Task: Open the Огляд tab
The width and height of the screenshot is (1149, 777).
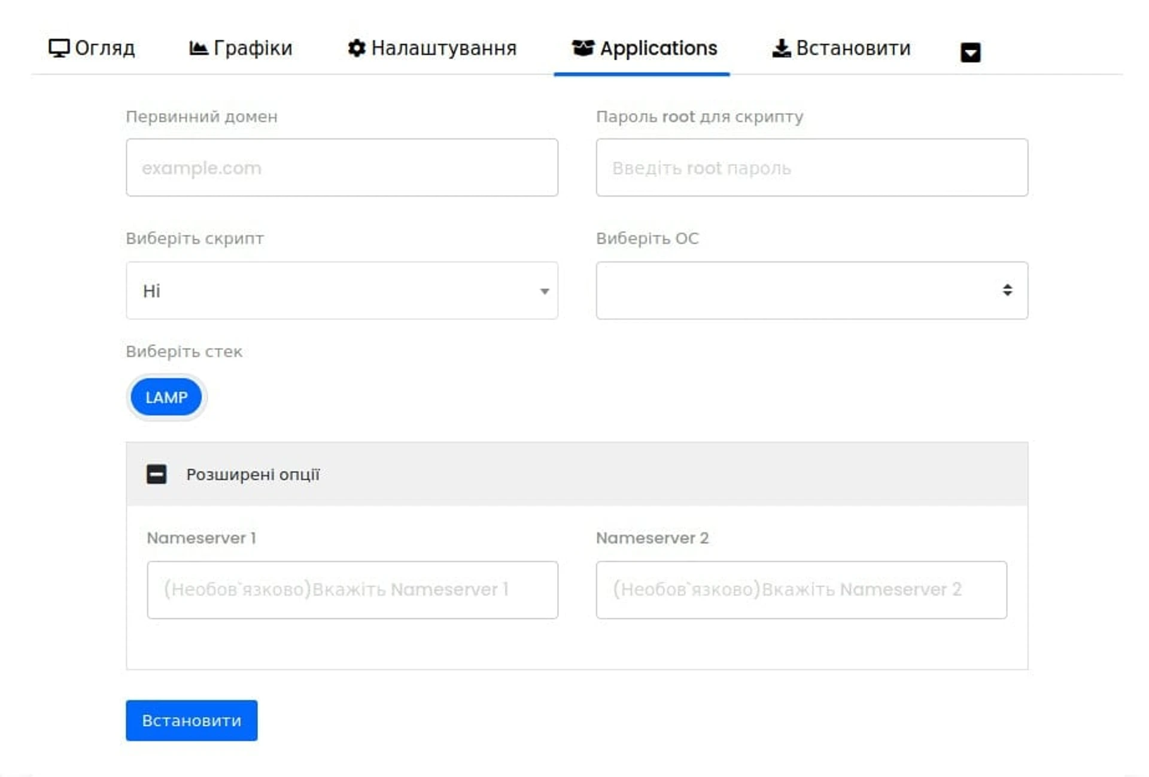Action: 92,48
